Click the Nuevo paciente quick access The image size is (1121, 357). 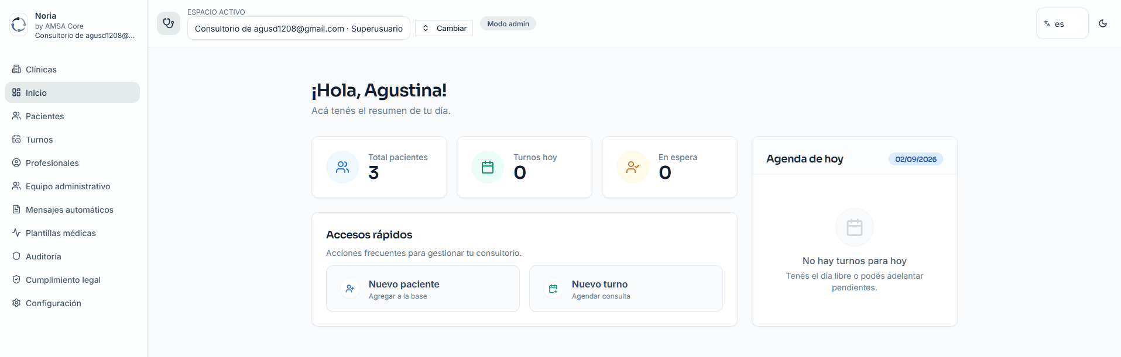point(423,289)
